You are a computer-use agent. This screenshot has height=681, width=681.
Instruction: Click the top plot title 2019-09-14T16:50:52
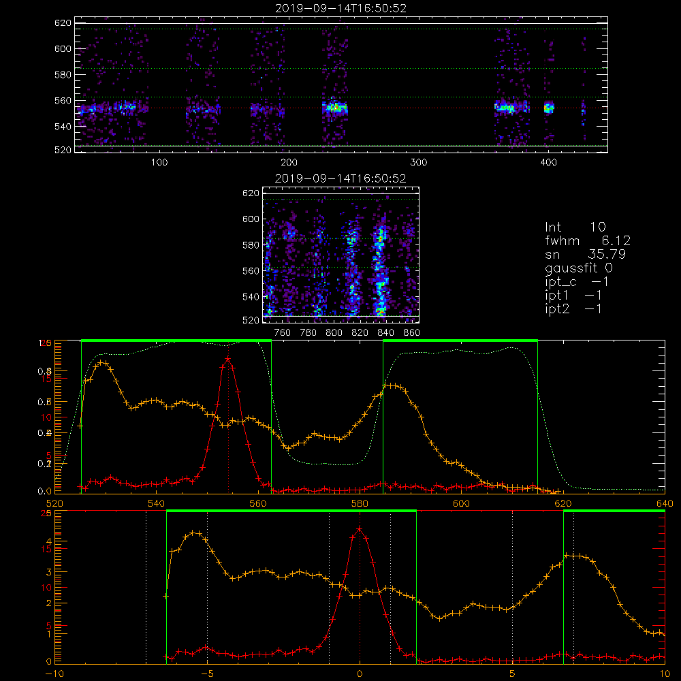340,8
